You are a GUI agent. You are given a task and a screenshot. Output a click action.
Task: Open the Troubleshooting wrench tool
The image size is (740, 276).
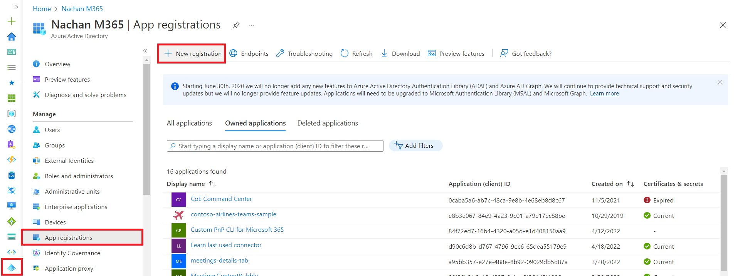click(304, 54)
